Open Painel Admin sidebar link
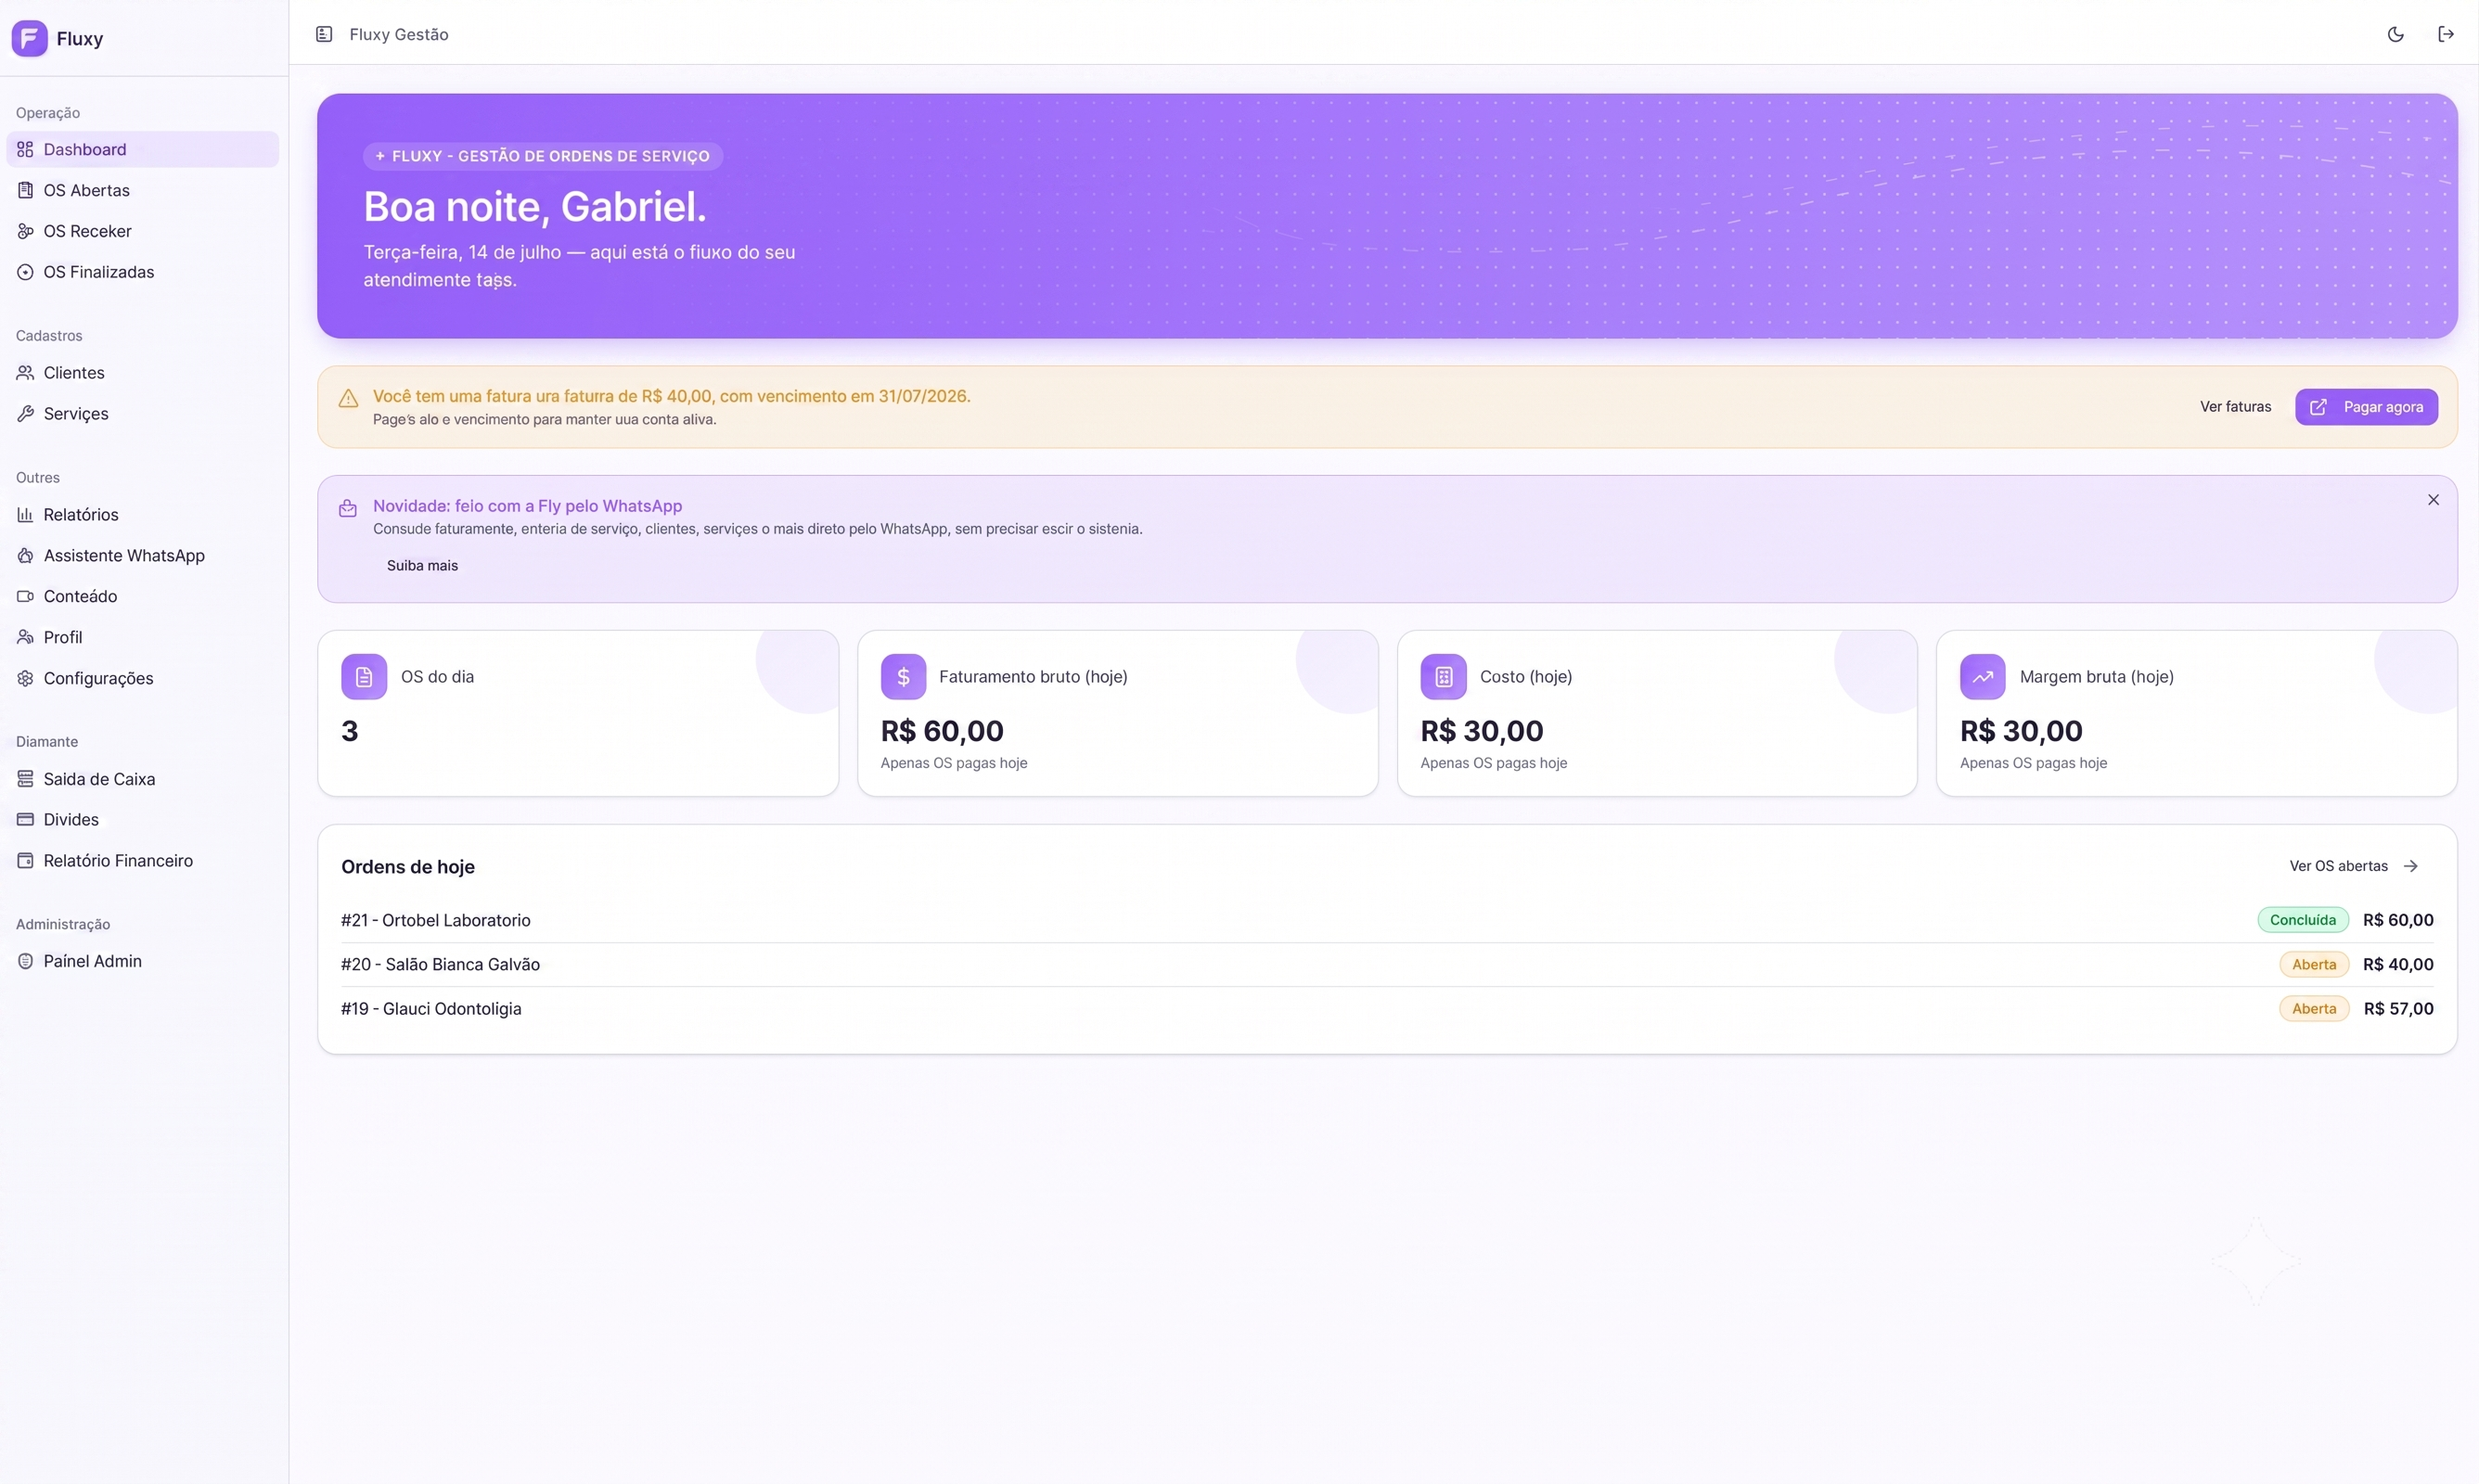This screenshot has height=1484, width=2479. point(142,962)
